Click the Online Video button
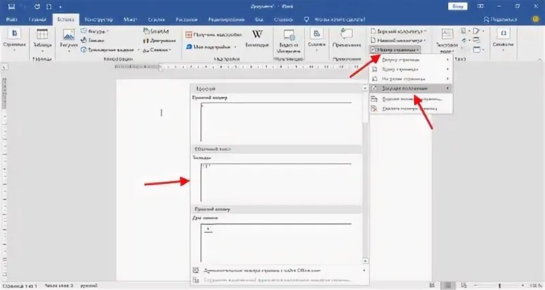Image resolution: width=545 pixels, height=290 pixels. coord(288,41)
